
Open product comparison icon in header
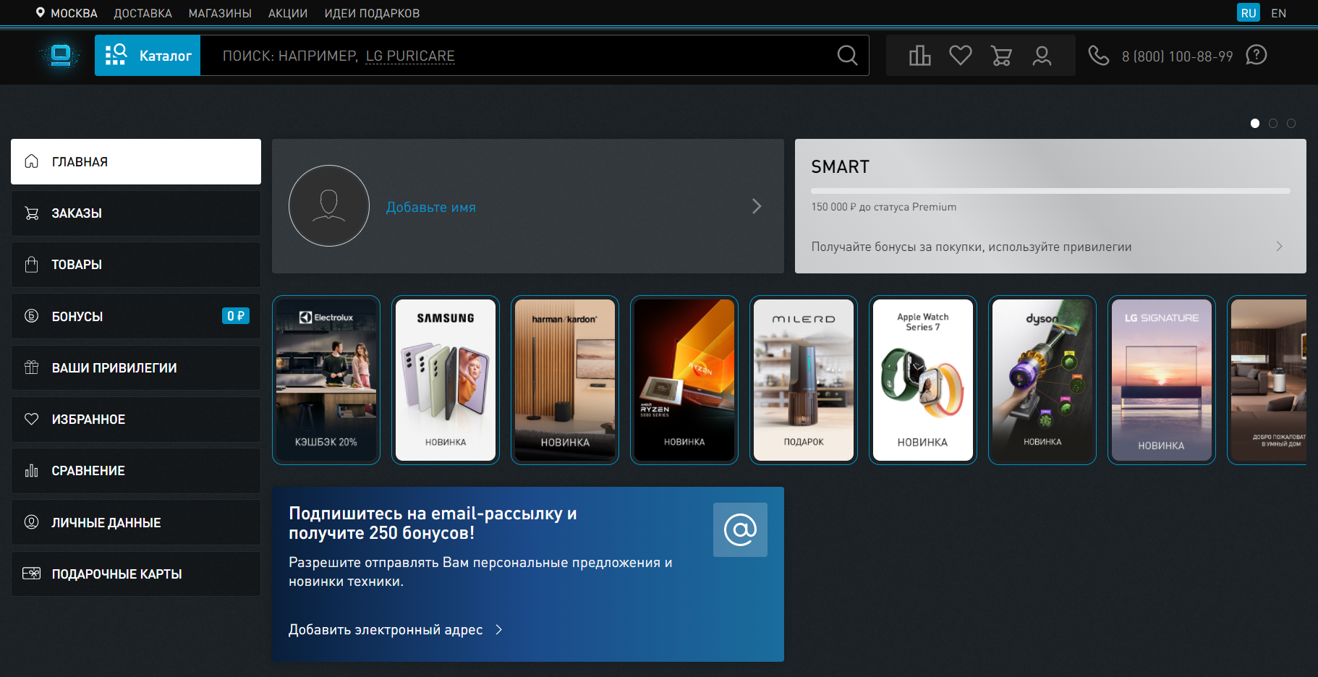pos(919,56)
